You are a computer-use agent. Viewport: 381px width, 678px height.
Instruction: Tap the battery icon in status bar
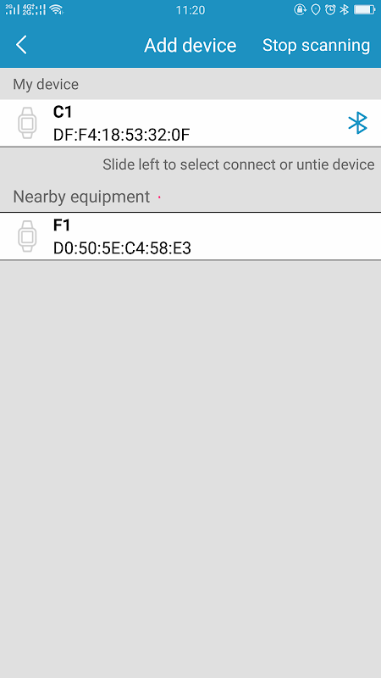(365, 9)
